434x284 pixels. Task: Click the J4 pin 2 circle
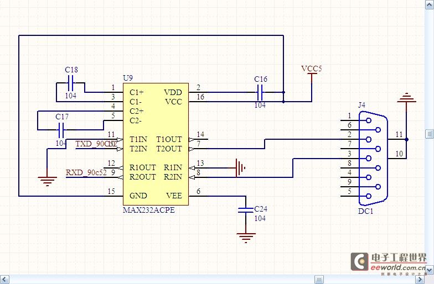[x=368, y=139]
